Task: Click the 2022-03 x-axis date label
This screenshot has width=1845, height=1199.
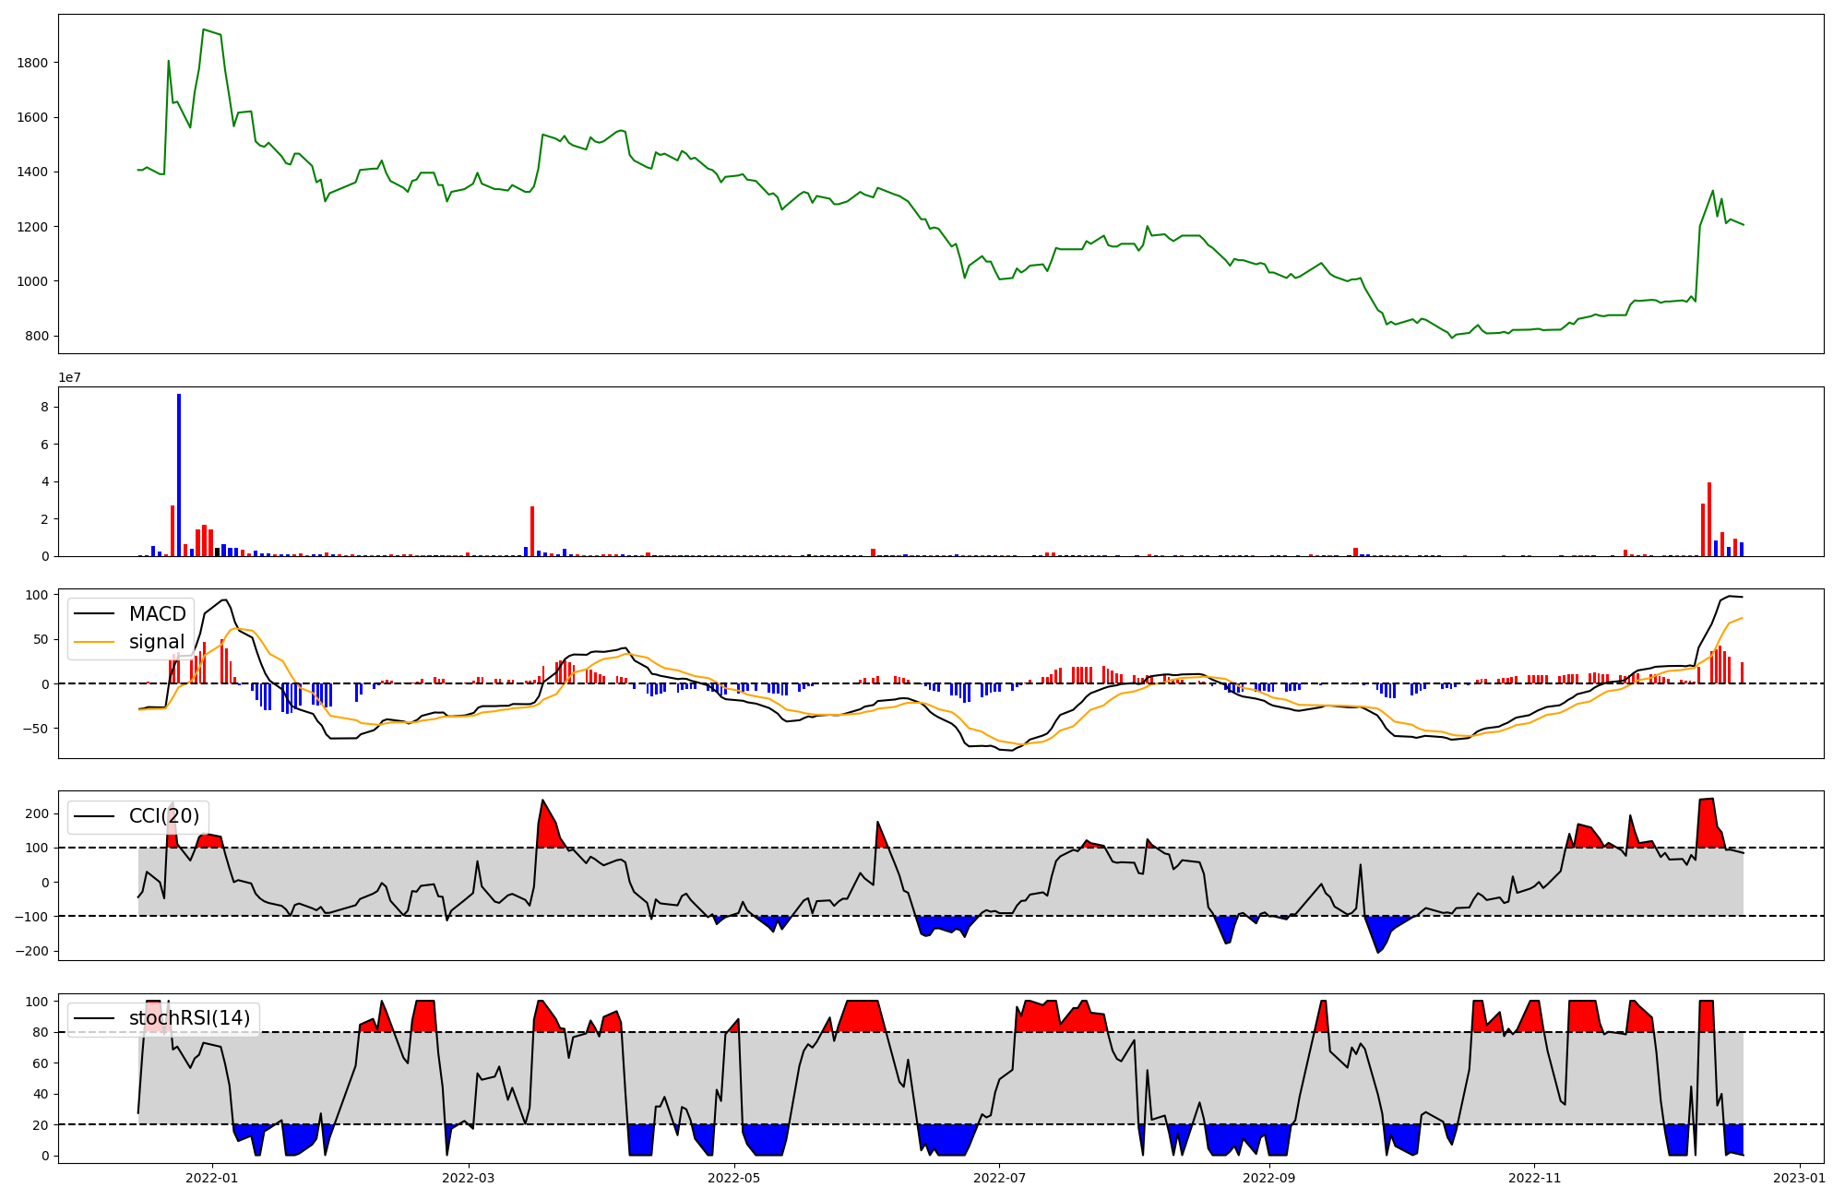Action: click(x=470, y=1177)
